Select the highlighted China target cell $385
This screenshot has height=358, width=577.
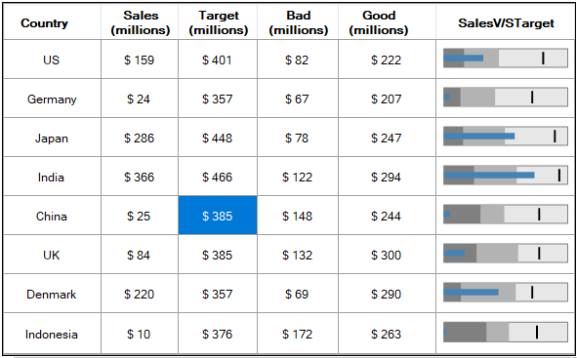218,216
